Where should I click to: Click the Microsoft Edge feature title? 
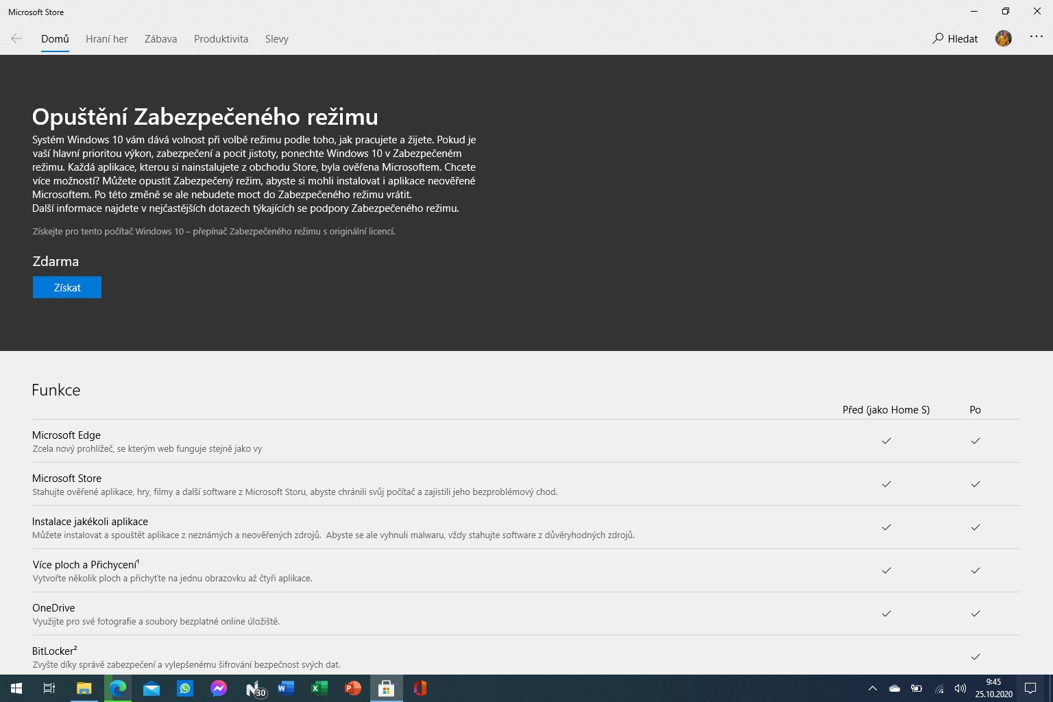pos(66,435)
